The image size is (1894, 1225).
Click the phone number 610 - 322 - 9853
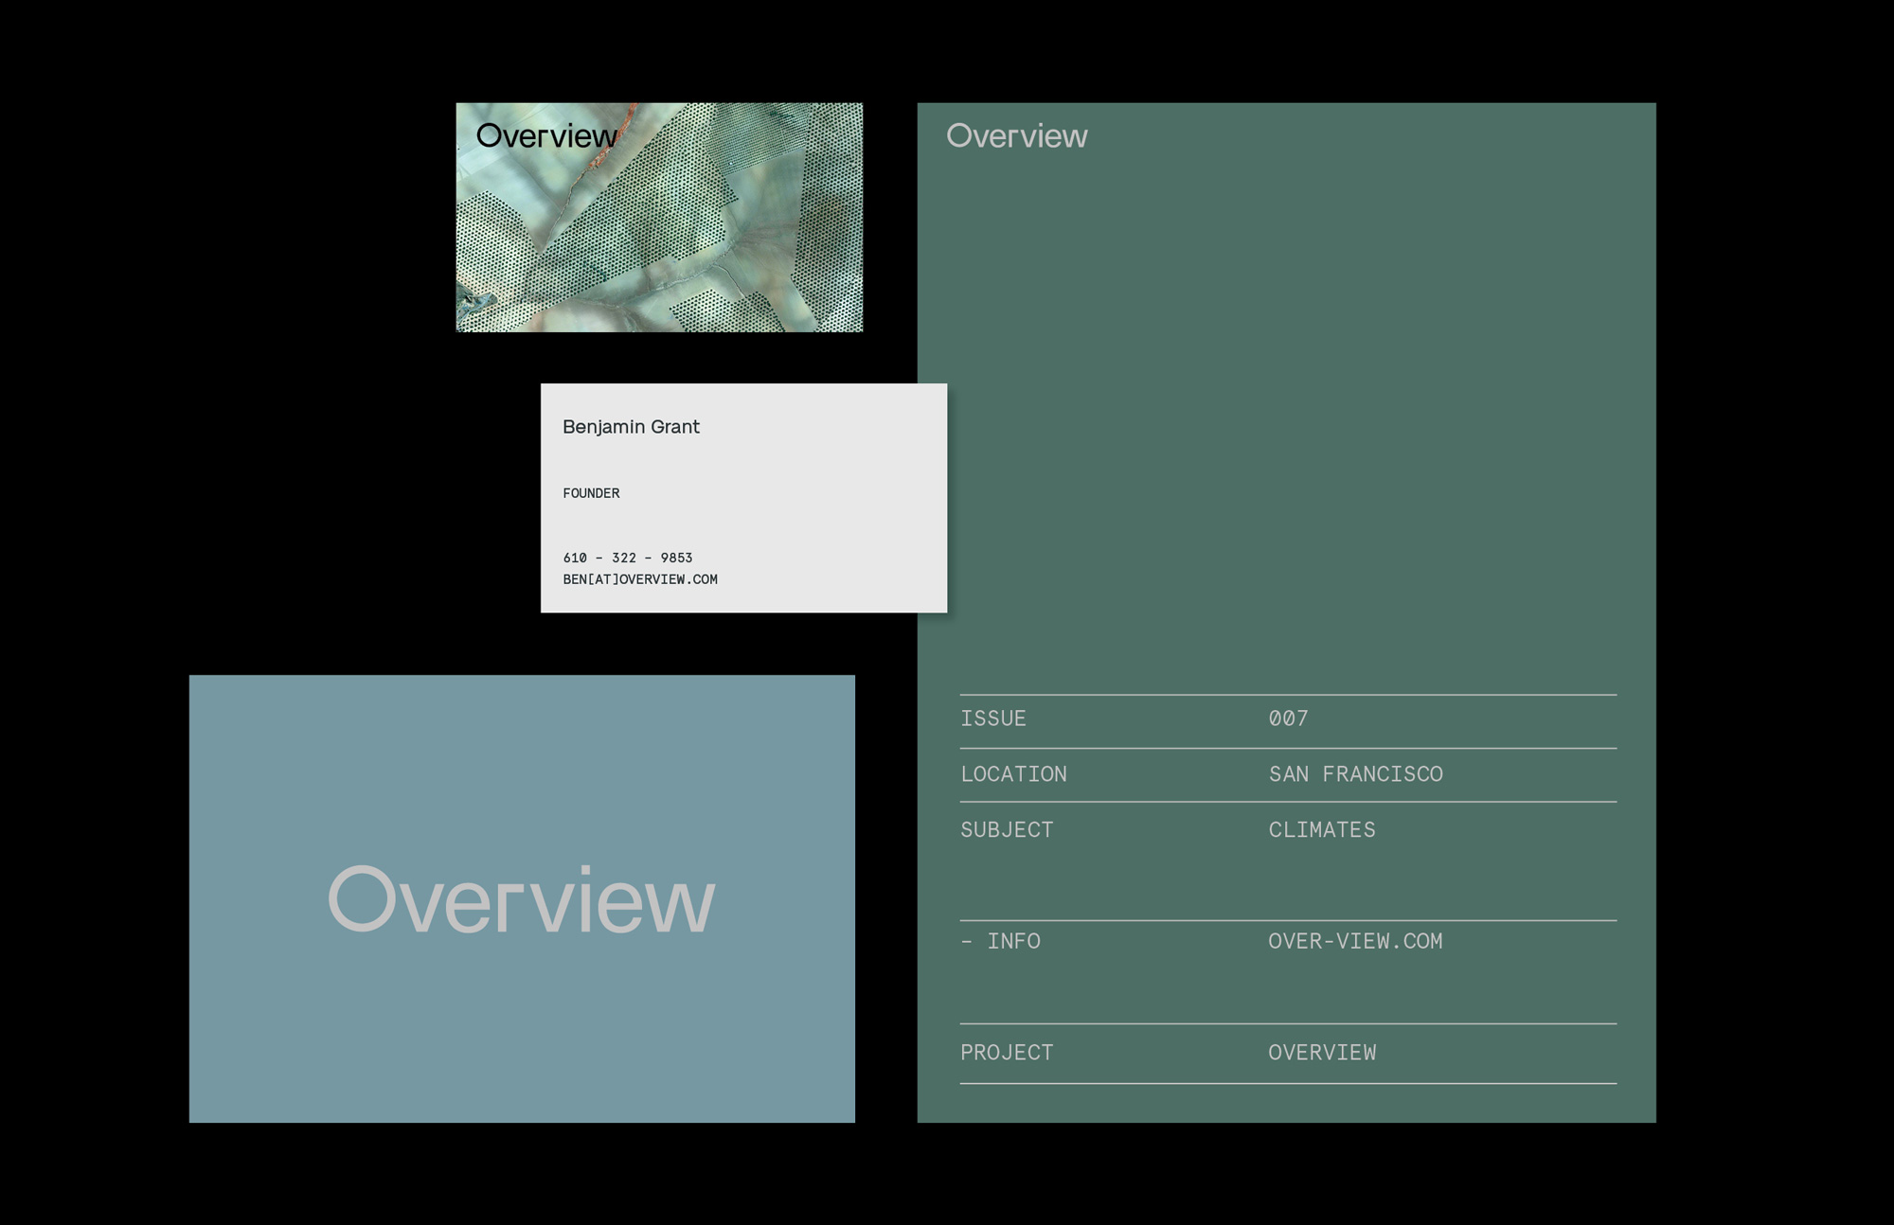click(x=627, y=558)
